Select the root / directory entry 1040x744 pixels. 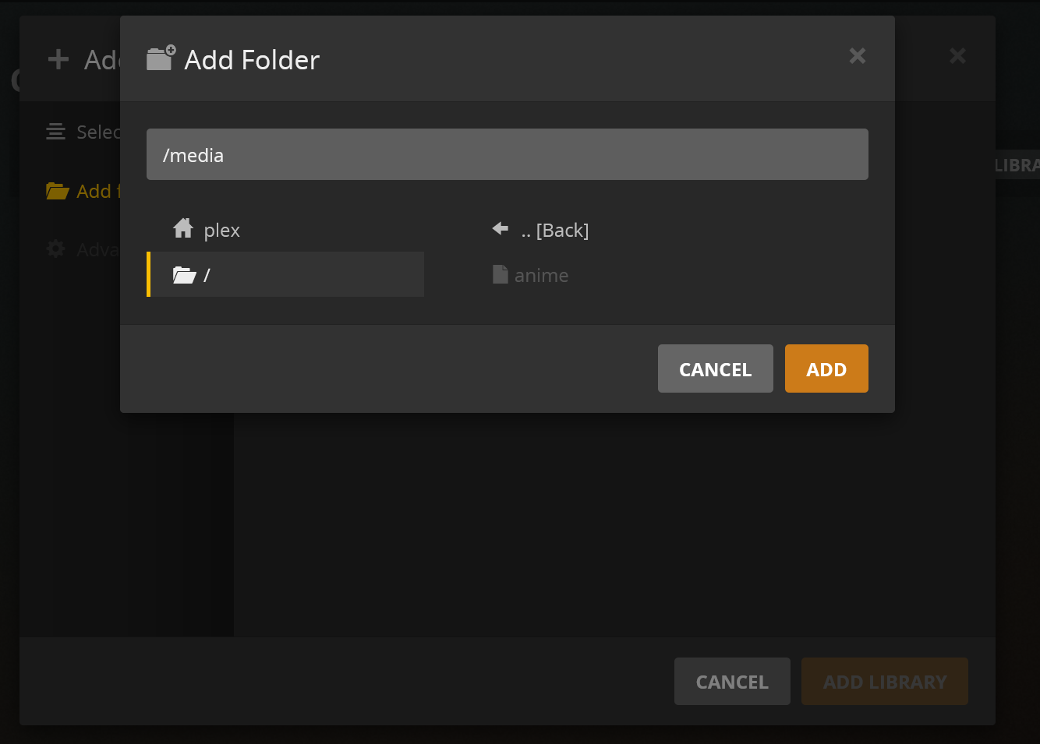(287, 274)
